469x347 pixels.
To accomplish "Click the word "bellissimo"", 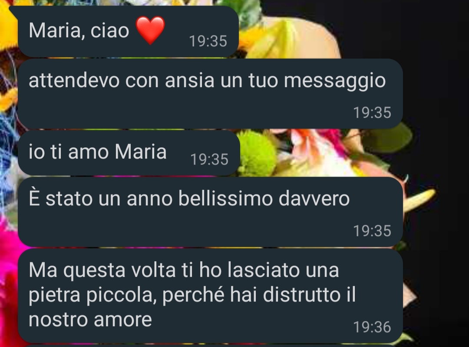I will tap(225, 198).
